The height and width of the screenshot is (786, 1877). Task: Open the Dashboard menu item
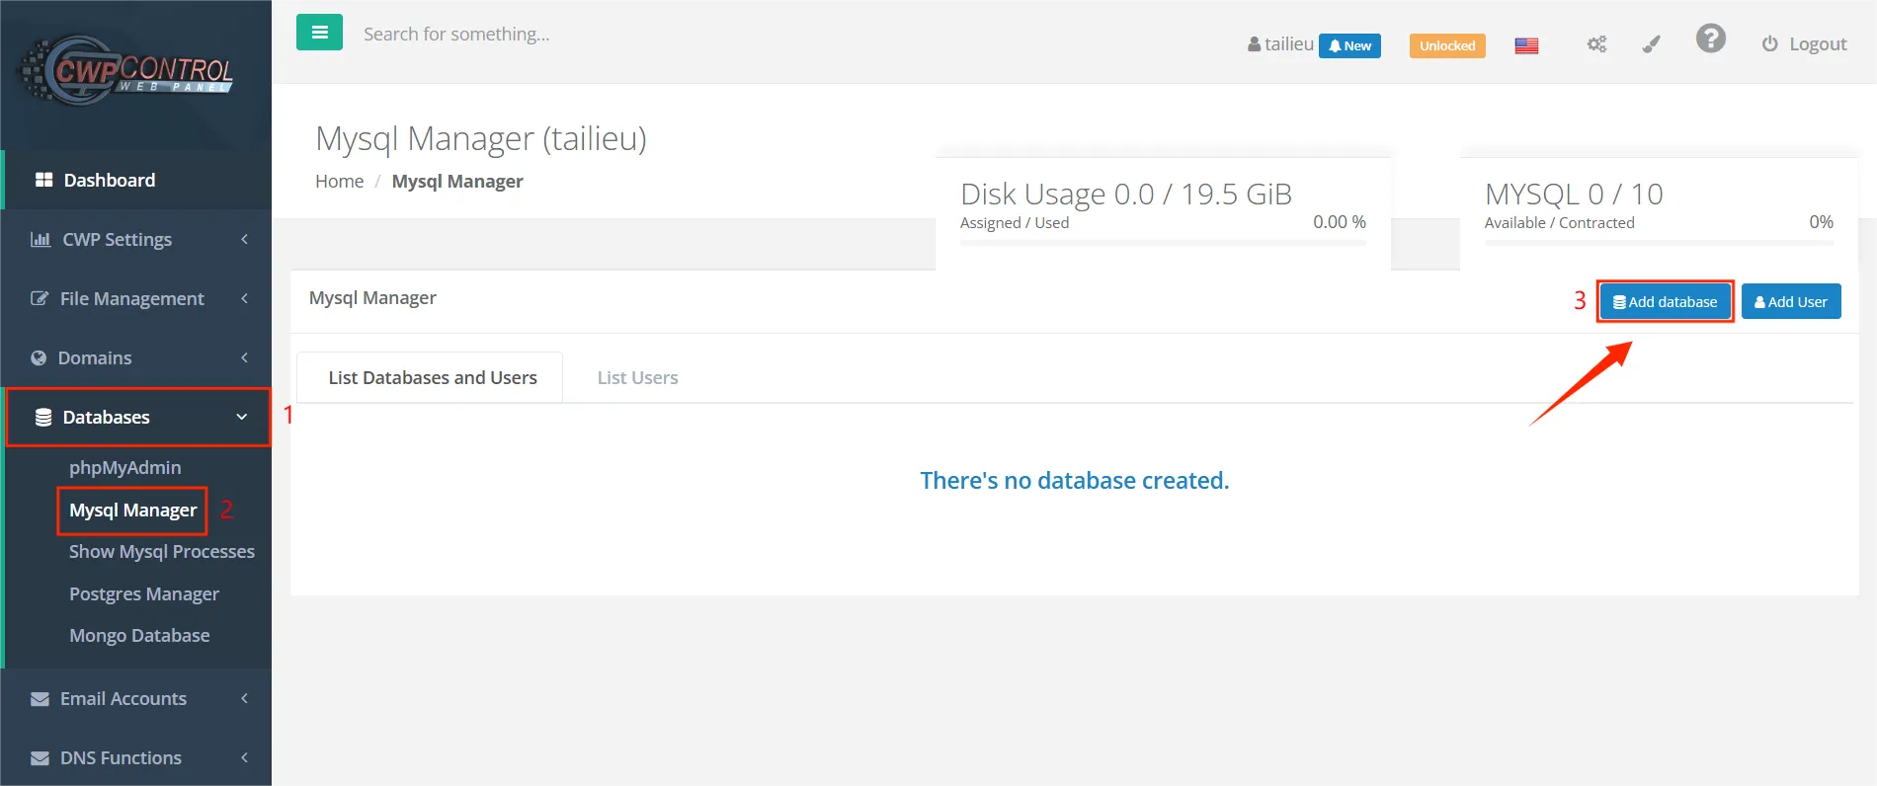tap(136, 180)
